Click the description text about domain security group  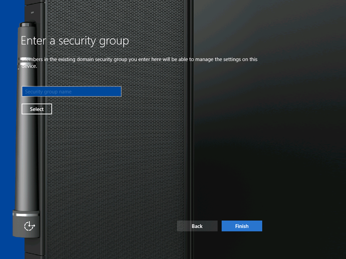[x=140, y=60]
